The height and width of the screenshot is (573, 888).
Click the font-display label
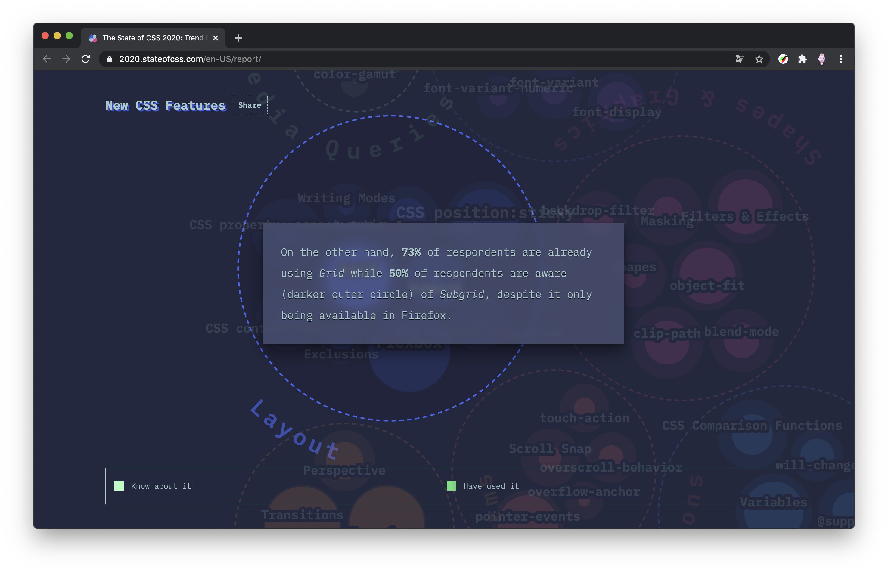point(617,112)
